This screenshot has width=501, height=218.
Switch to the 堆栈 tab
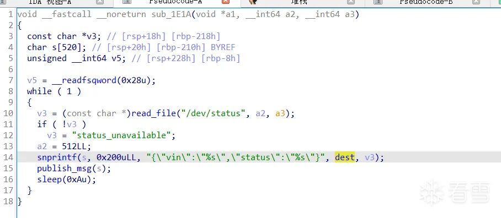point(299,2)
